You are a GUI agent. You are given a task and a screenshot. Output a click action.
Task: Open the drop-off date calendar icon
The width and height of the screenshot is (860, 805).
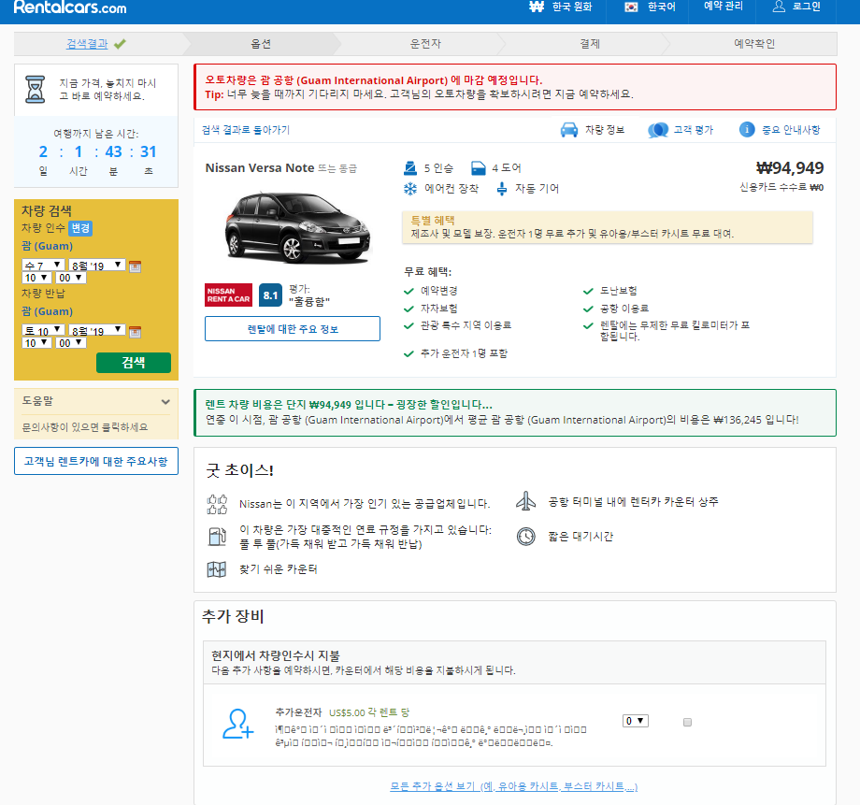pos(135,331)
